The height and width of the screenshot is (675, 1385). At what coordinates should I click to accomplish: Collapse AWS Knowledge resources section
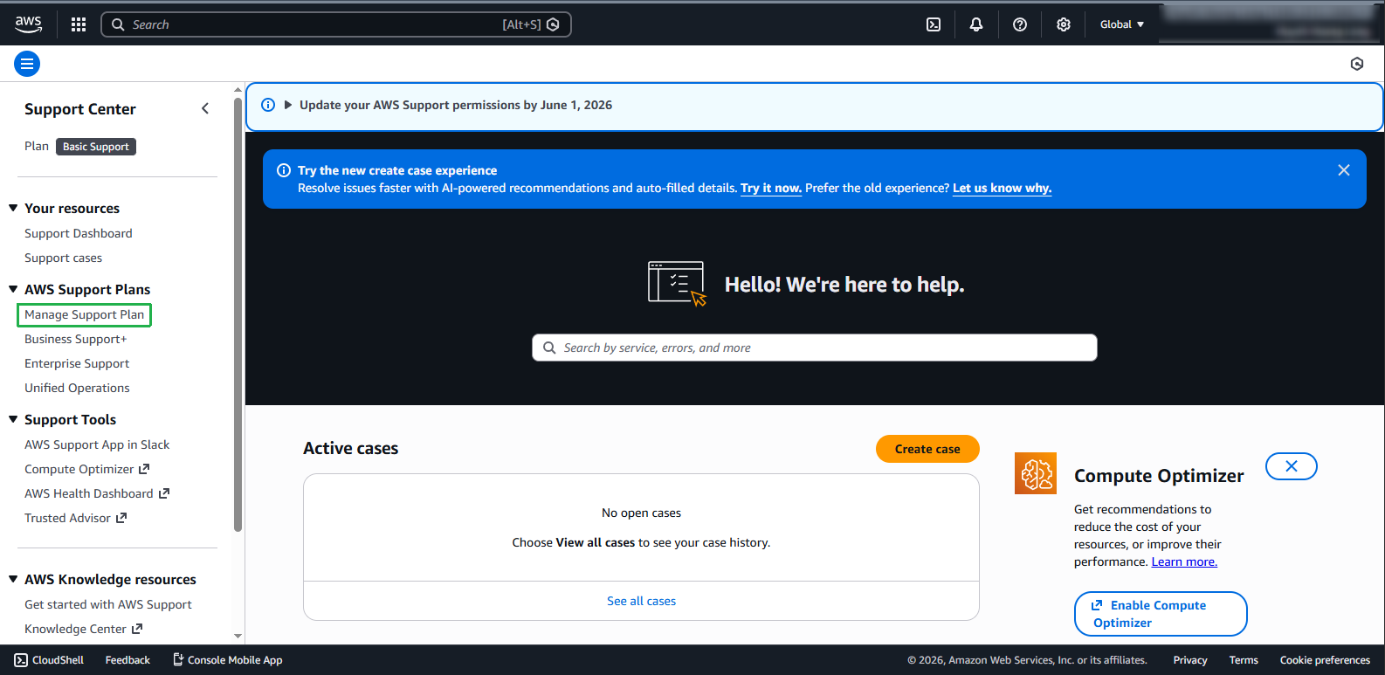[13, 579]
